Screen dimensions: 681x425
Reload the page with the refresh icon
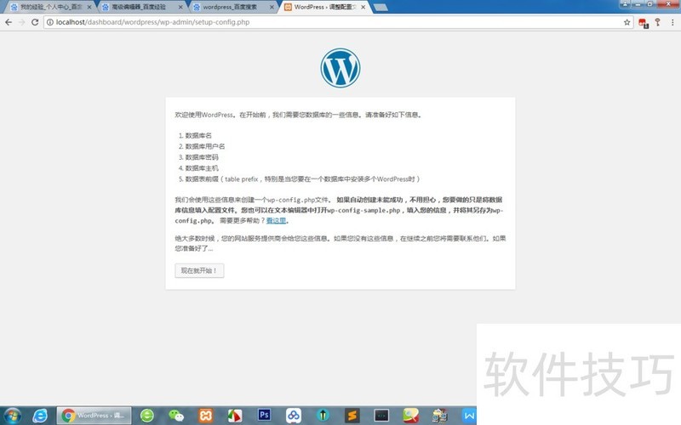(x=35, y=22)
